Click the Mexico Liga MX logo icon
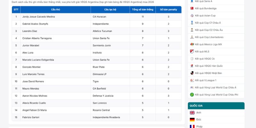This screenshot has height=128, width=256. coord(192,44)
